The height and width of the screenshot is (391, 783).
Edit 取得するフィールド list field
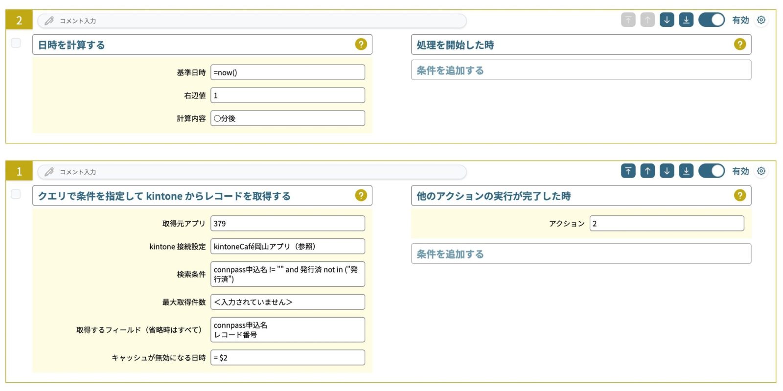288,330
